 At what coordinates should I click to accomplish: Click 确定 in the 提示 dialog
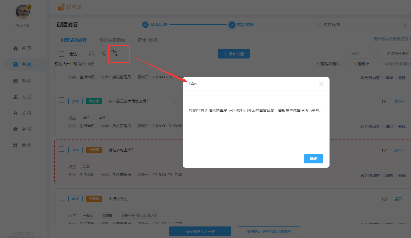(313, 159)
